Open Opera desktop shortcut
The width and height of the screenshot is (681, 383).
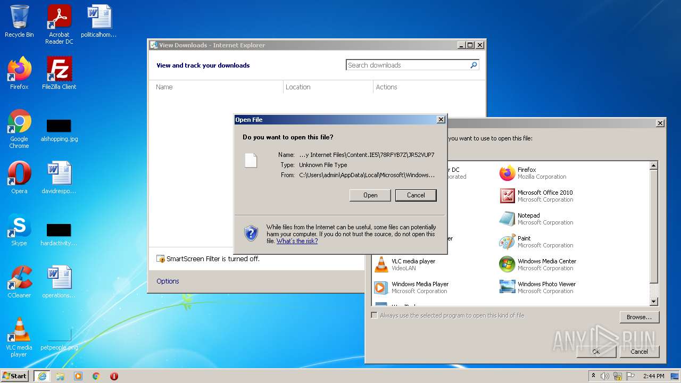pyautogui.click(x=19, y=178)
